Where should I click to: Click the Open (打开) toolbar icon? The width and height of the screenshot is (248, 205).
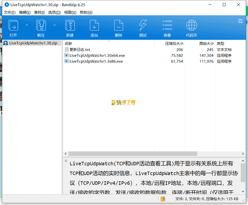(13, 25)
